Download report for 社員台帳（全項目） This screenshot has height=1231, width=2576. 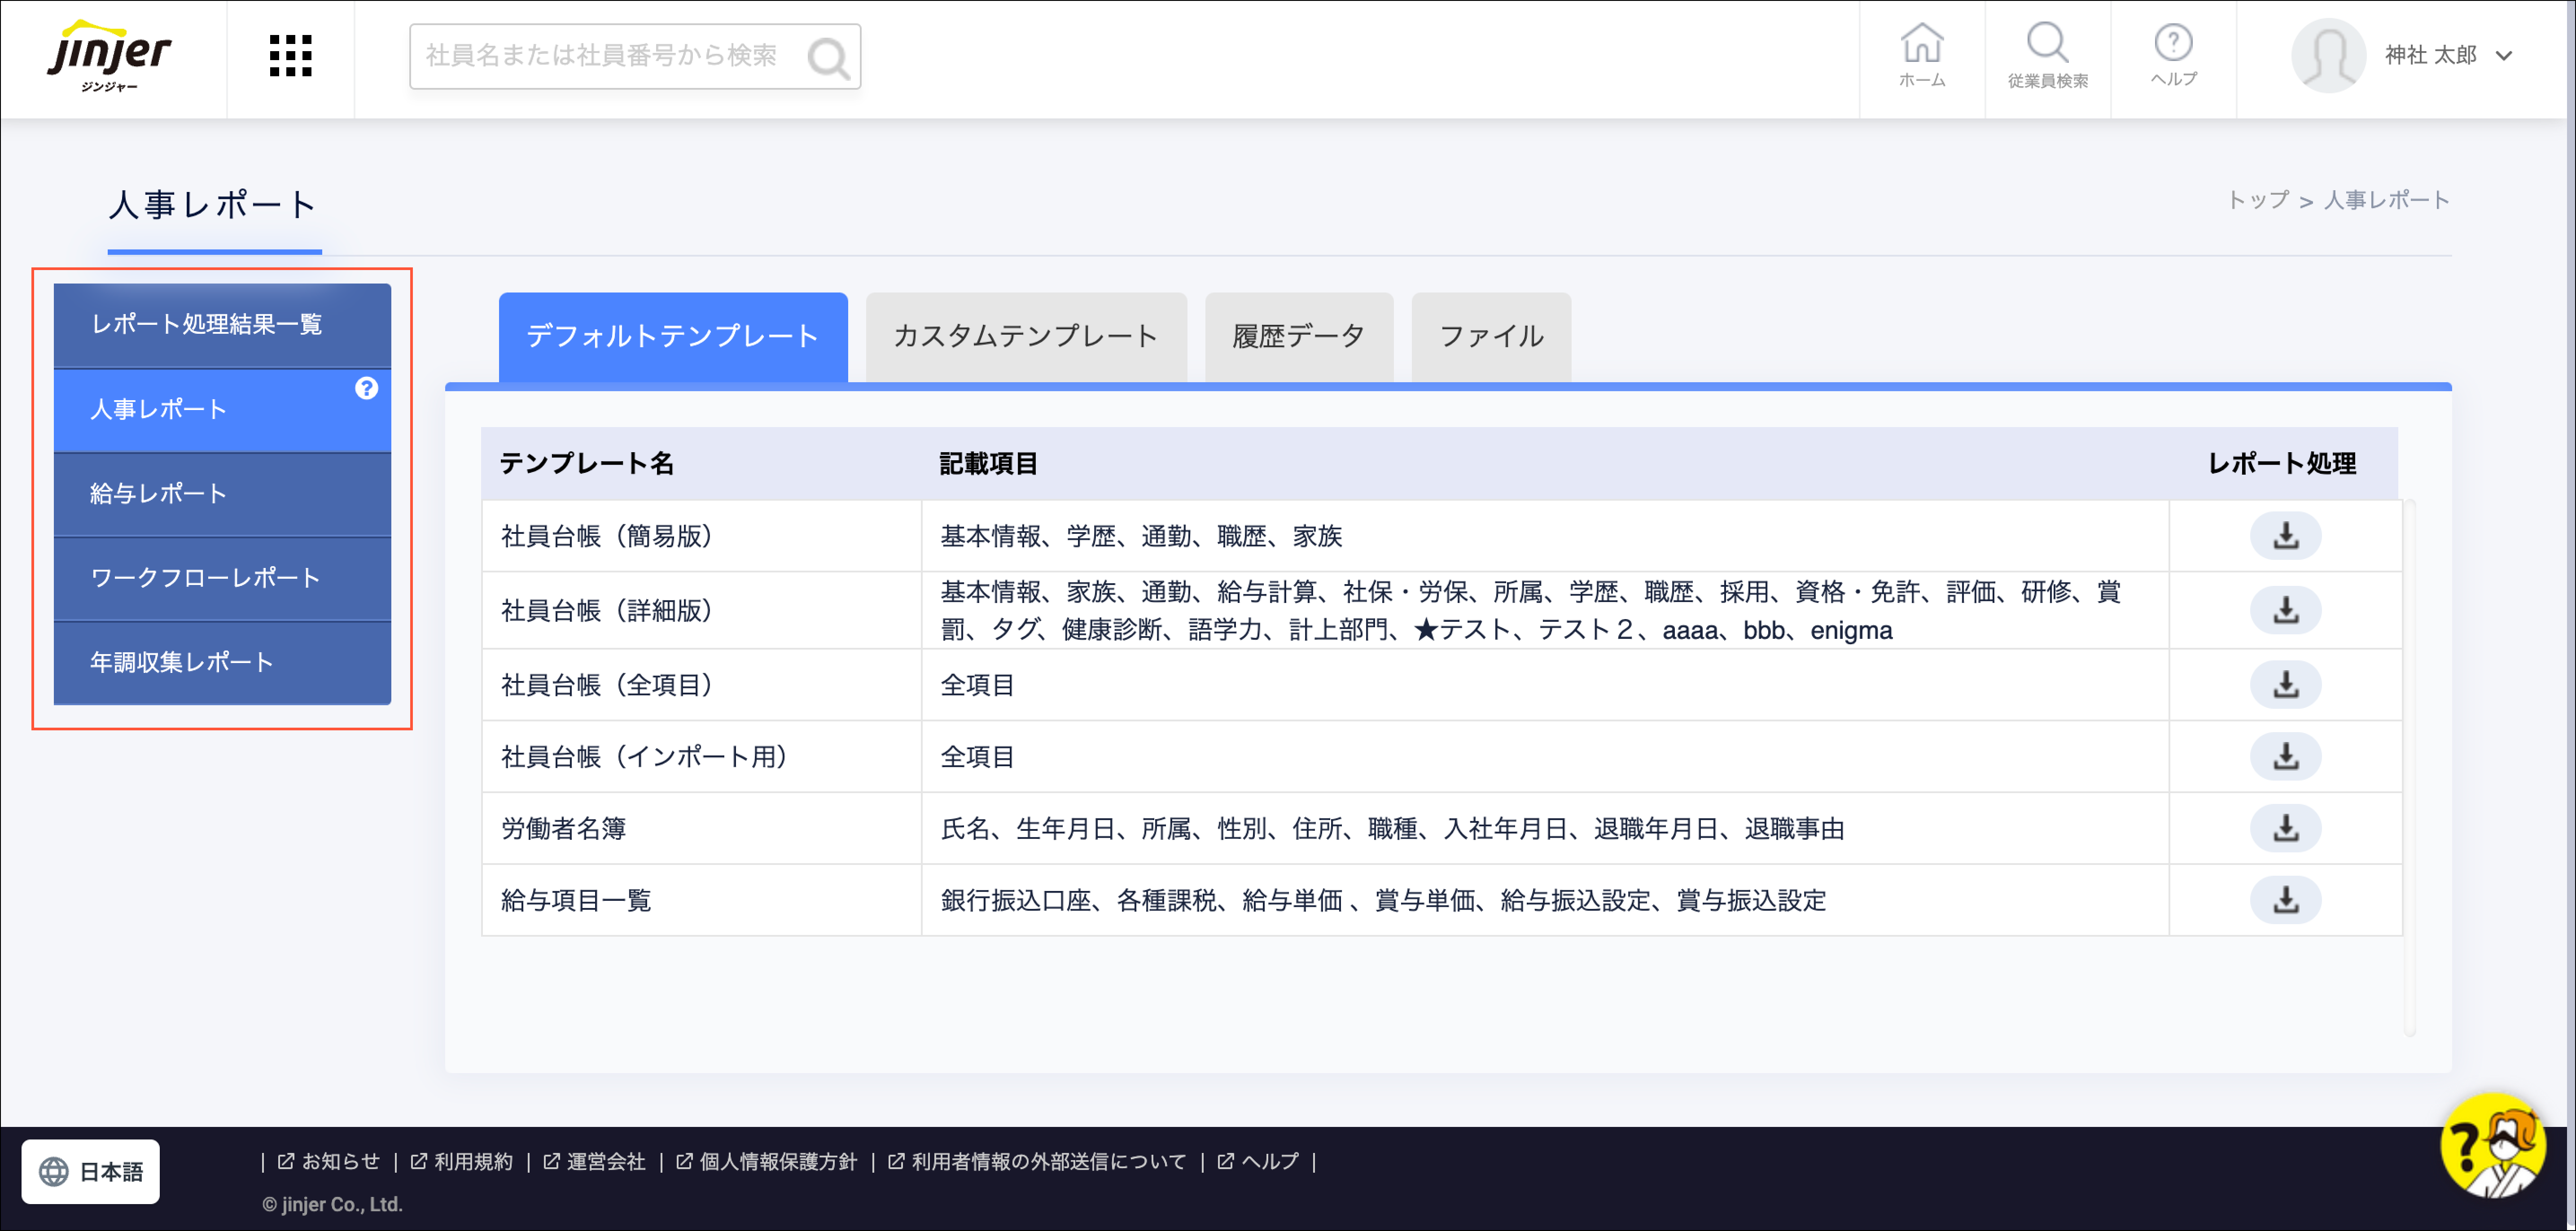pos(2285,685)
